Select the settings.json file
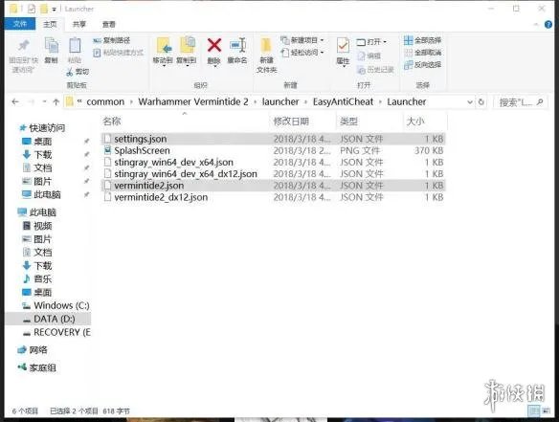This screenshot has height=422, width=559. (x=273, y=139)
